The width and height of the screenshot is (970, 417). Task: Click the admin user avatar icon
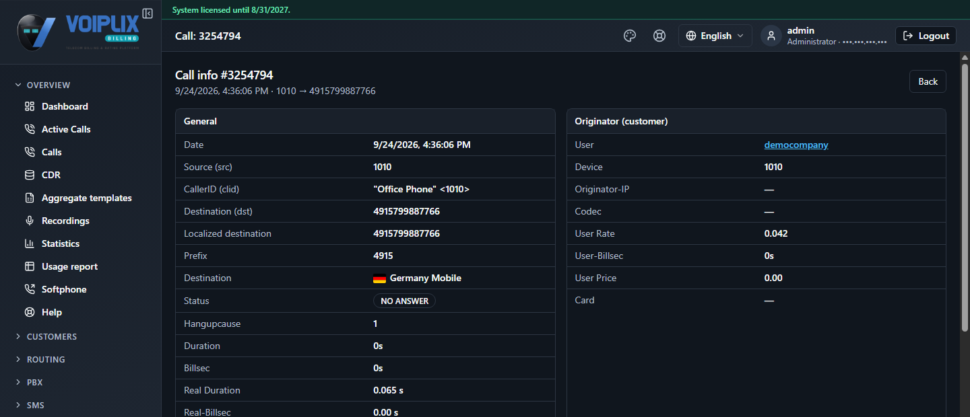pyautogui.click(x=771, y=36)
